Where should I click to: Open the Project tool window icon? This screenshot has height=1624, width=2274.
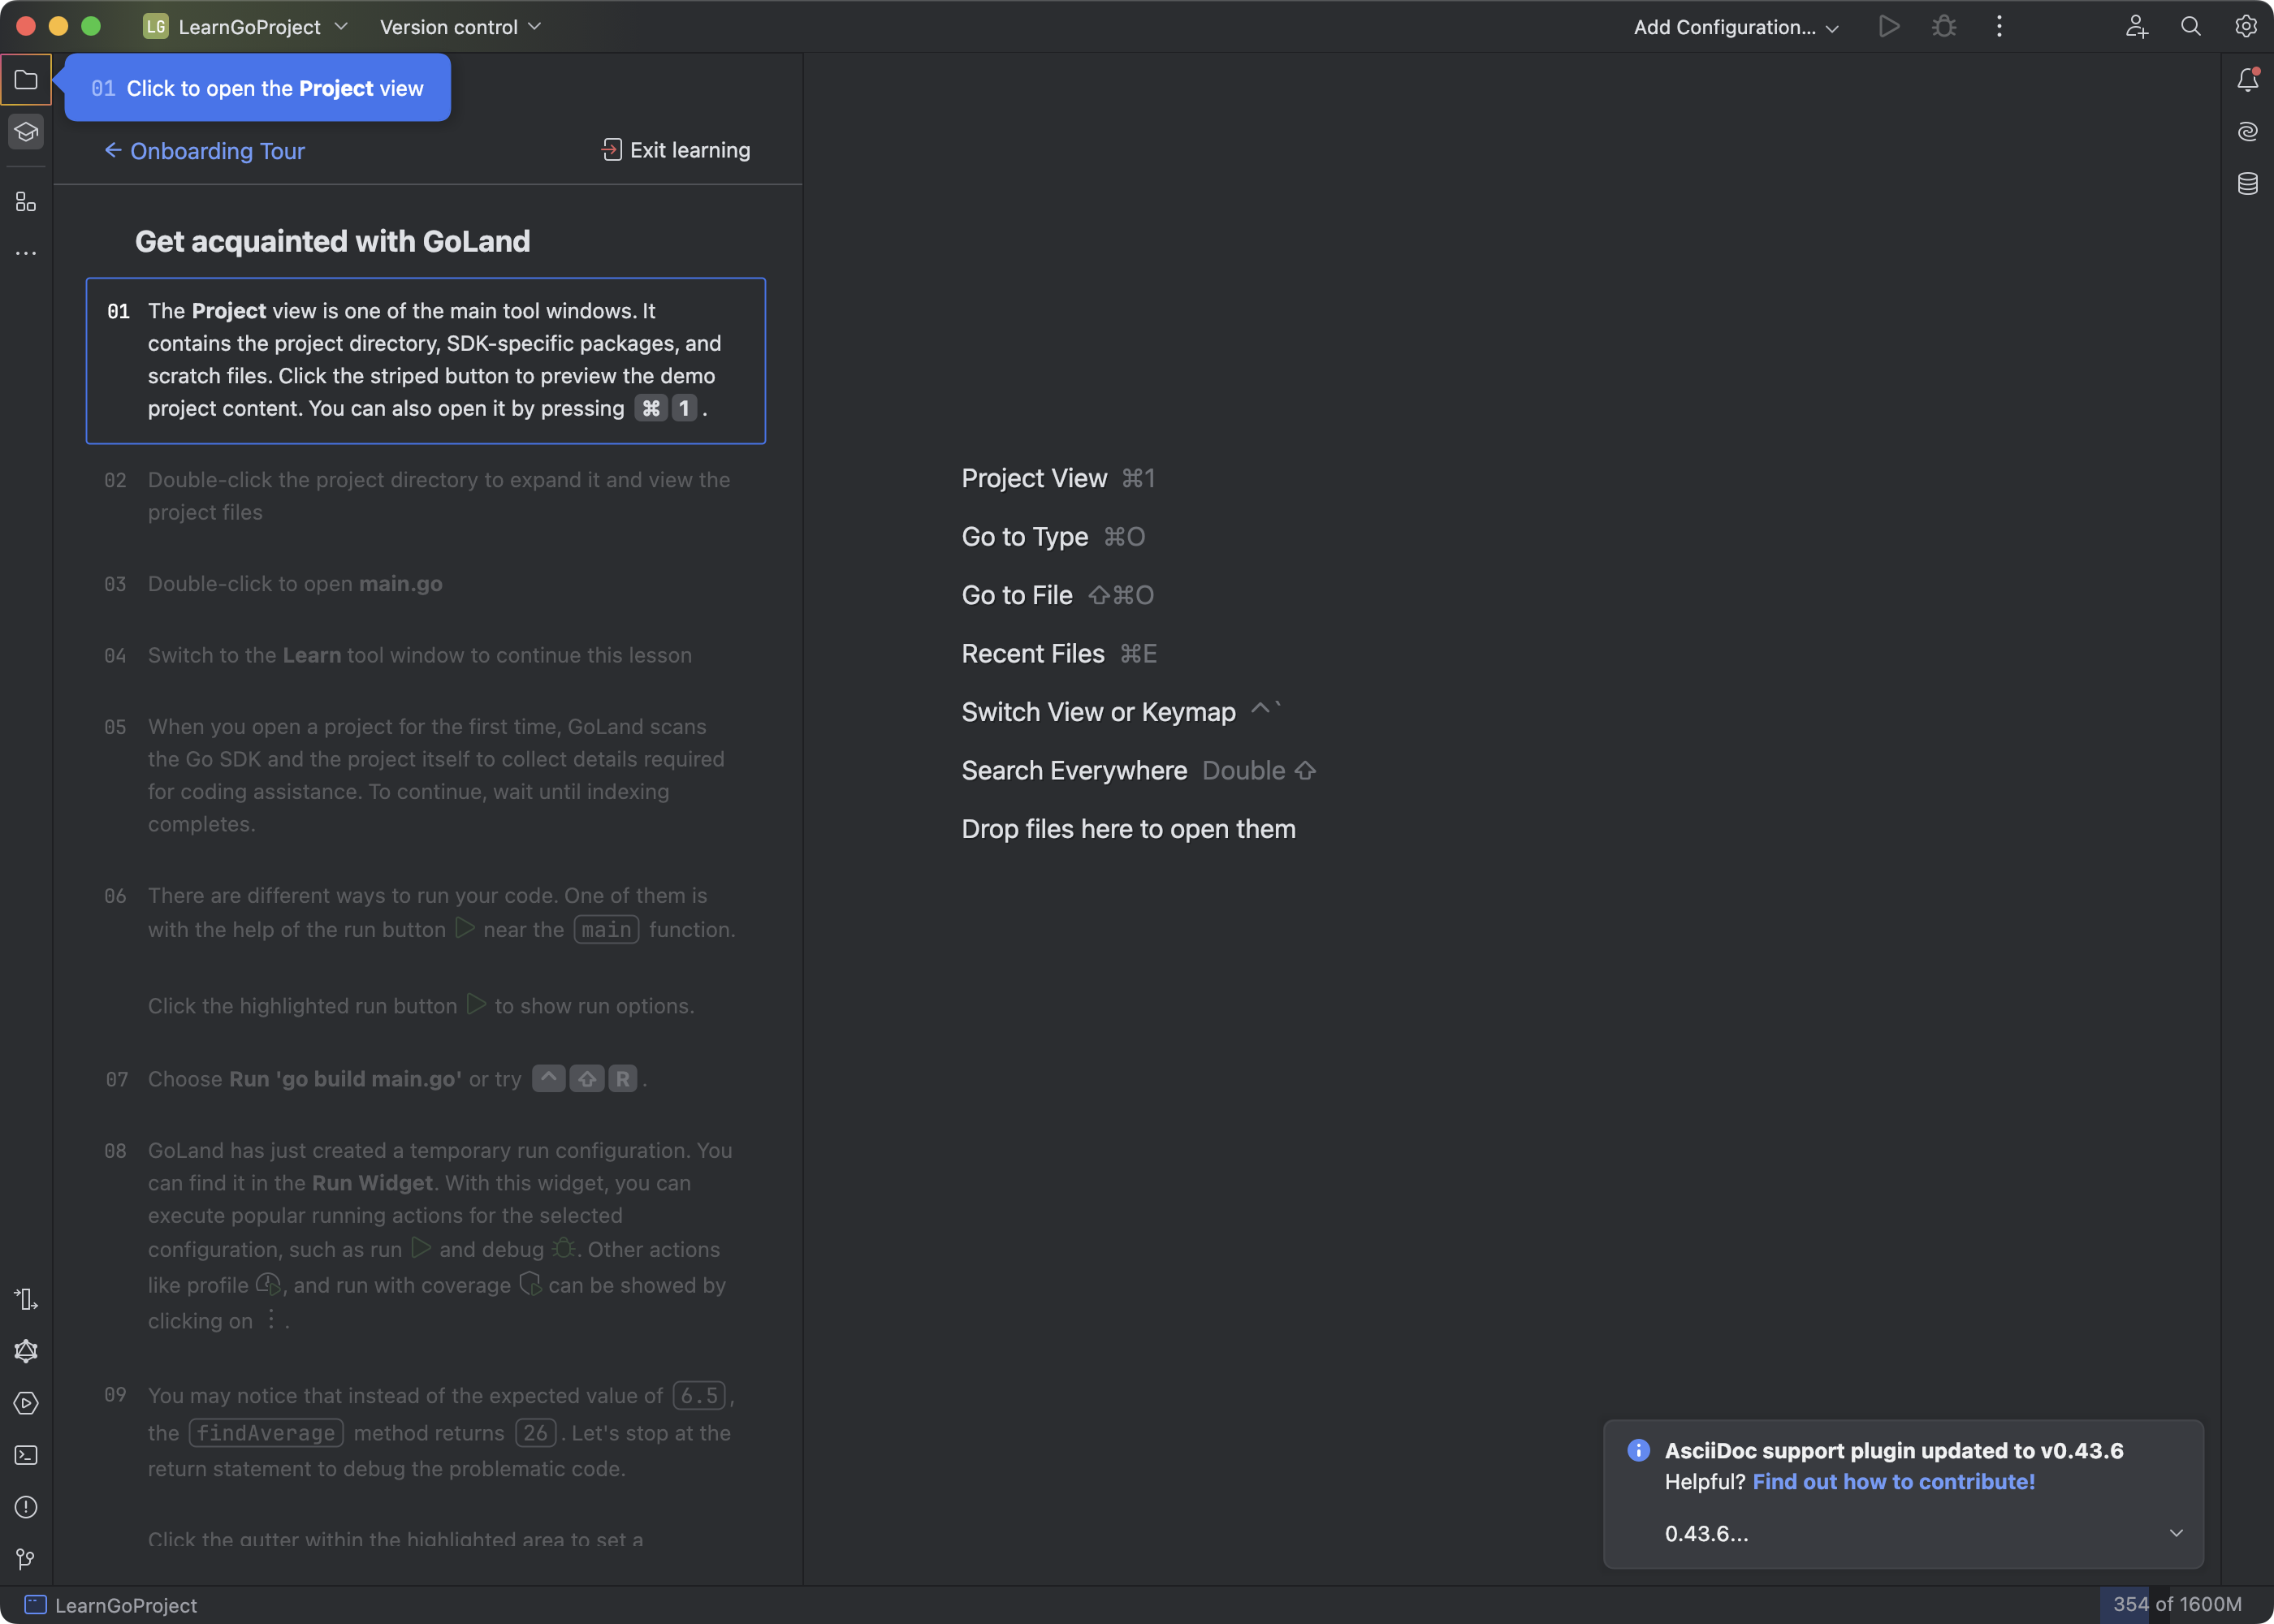26,79
